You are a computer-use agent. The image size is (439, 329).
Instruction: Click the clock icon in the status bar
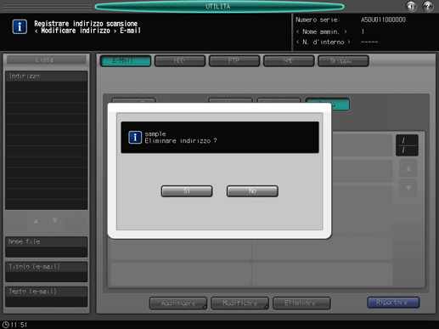point(5,325)
